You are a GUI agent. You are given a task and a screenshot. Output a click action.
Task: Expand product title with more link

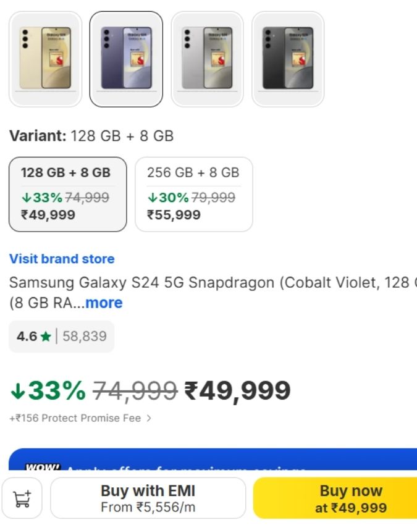click(x=104, y=303)
